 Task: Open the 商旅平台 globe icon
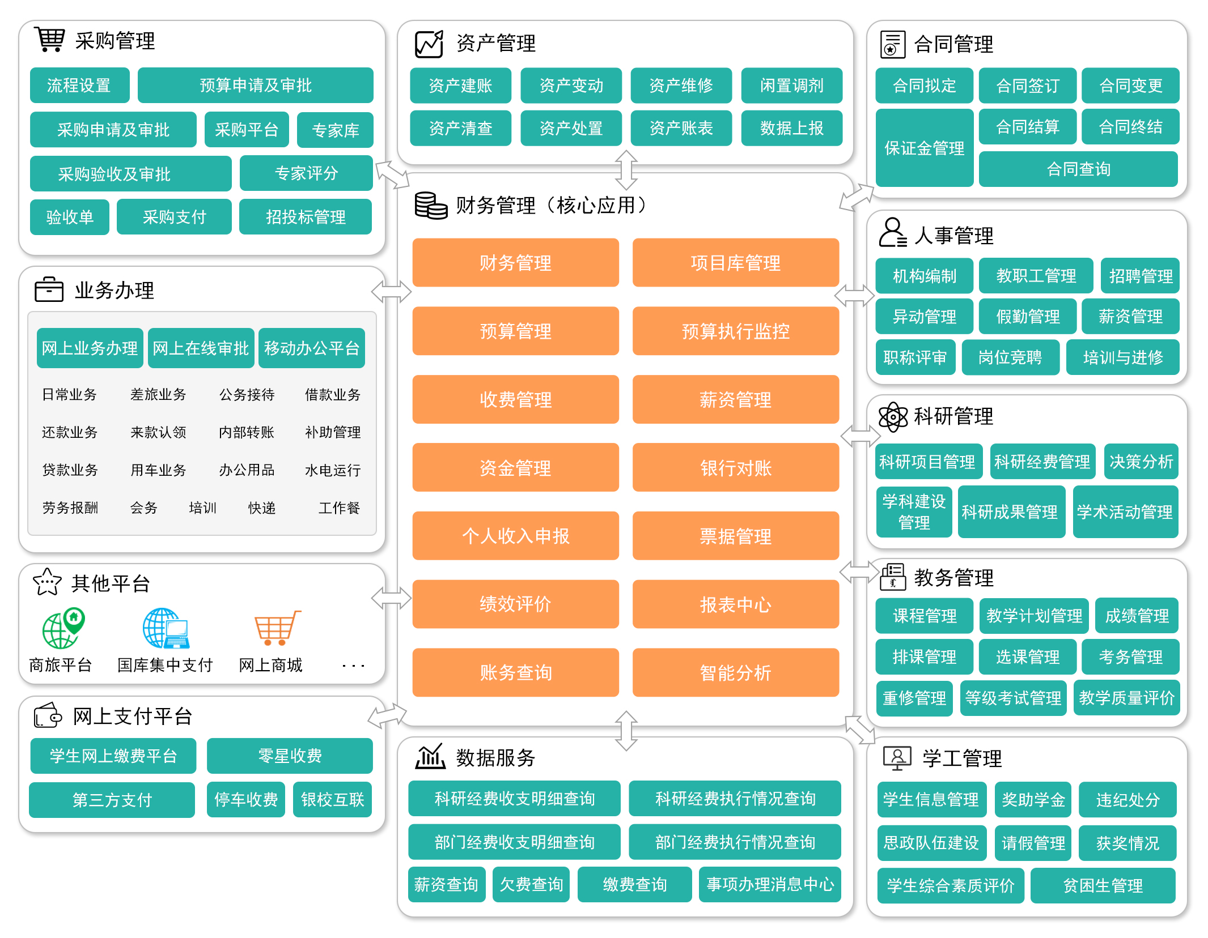click(x=63, y=628)
